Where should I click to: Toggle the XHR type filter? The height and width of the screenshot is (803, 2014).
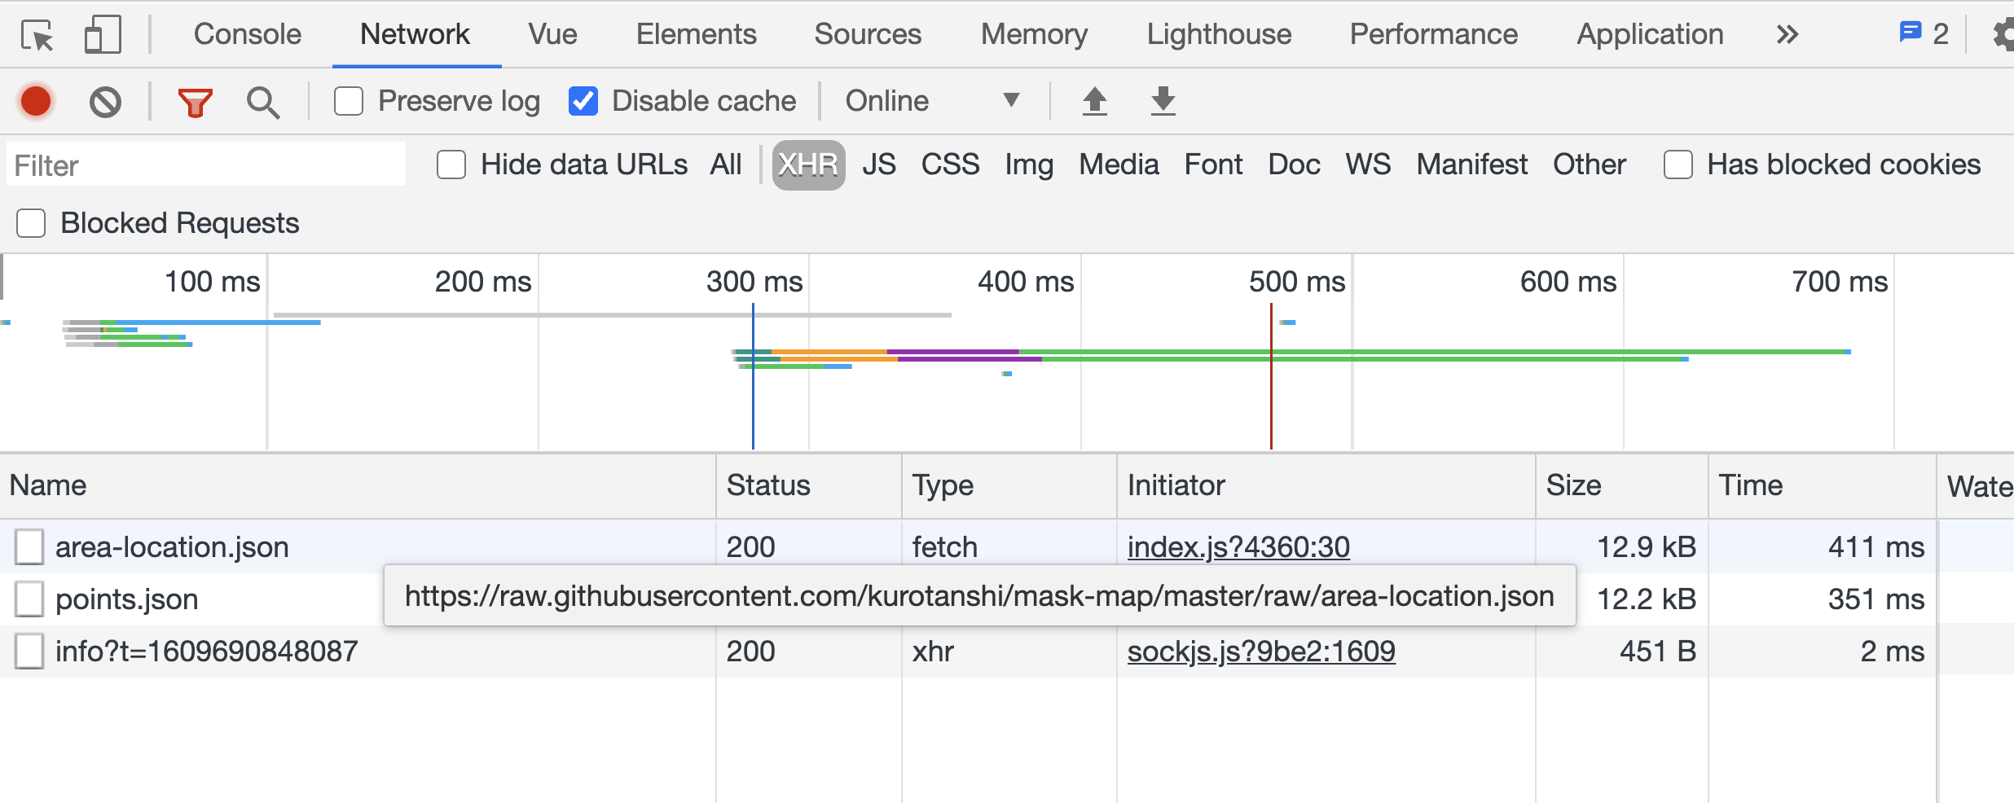pyautogui.click(x=808, y=165)
